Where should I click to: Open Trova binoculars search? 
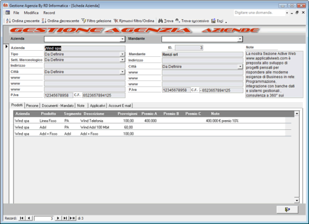point(166,21)
